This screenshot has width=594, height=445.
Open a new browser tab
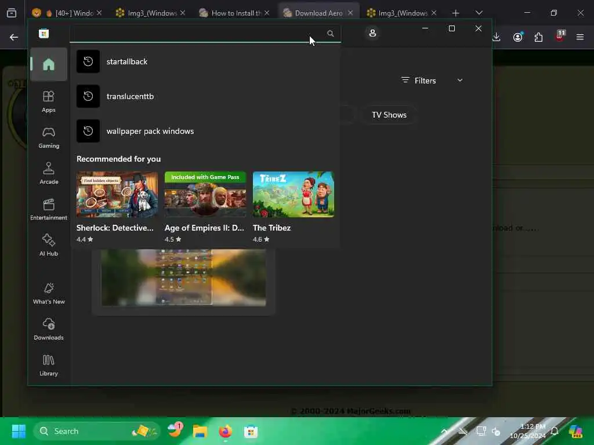pyautogui.click(x=456, y=13)
